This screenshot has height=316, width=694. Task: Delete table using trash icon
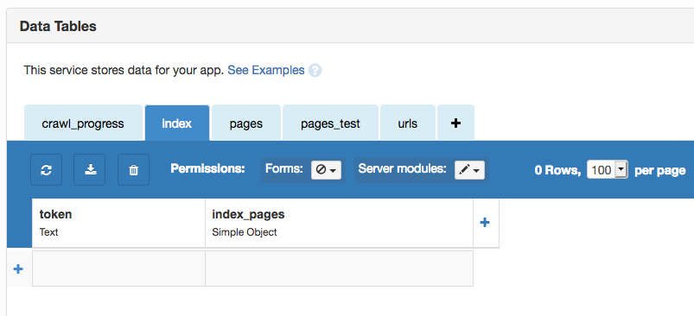[x=133, y=170]
